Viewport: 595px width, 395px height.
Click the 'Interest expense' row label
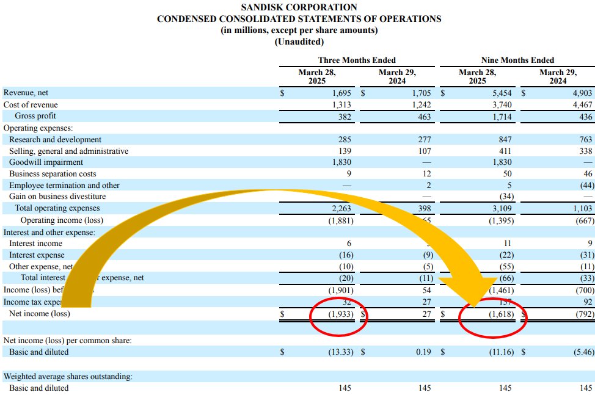(37, 255)
